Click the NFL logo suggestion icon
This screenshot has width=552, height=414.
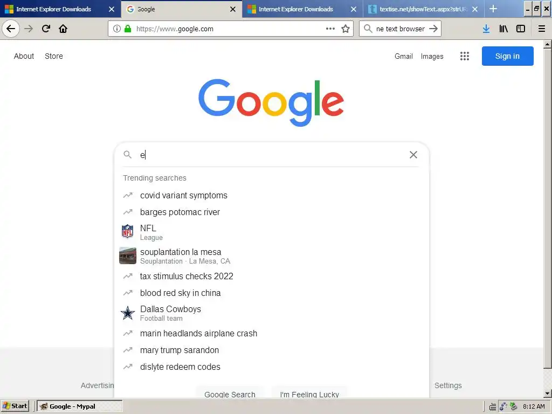click(x=127, y=232)
